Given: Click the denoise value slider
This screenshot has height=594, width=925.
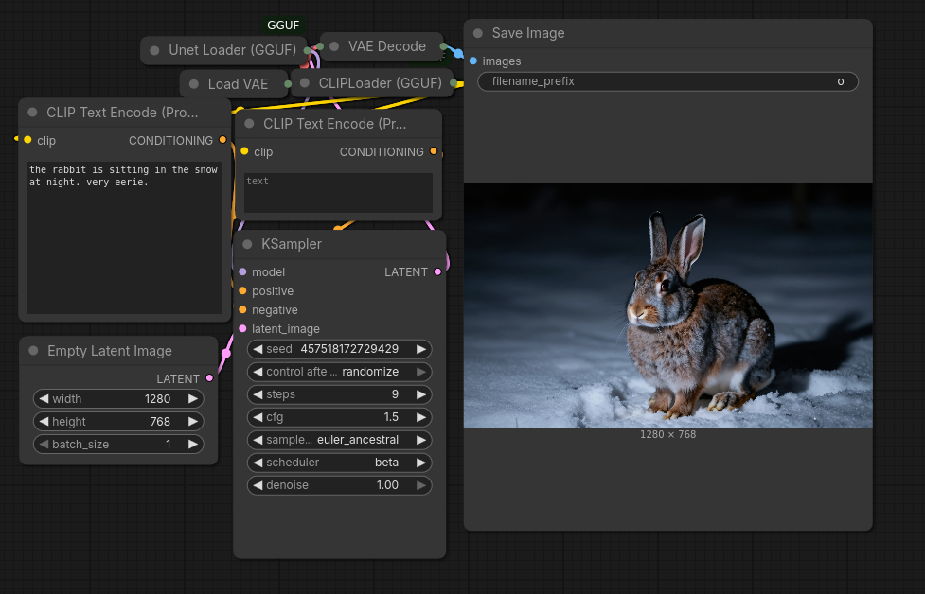Looking at the screenshot, I should [x=339, y=485].
